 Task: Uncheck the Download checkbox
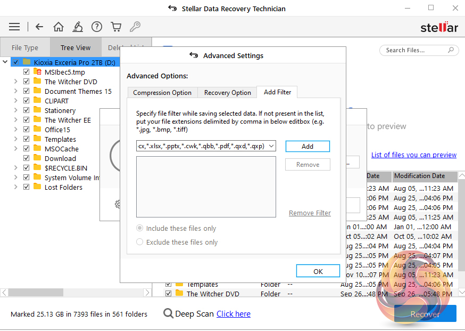[x=27, y=158]
